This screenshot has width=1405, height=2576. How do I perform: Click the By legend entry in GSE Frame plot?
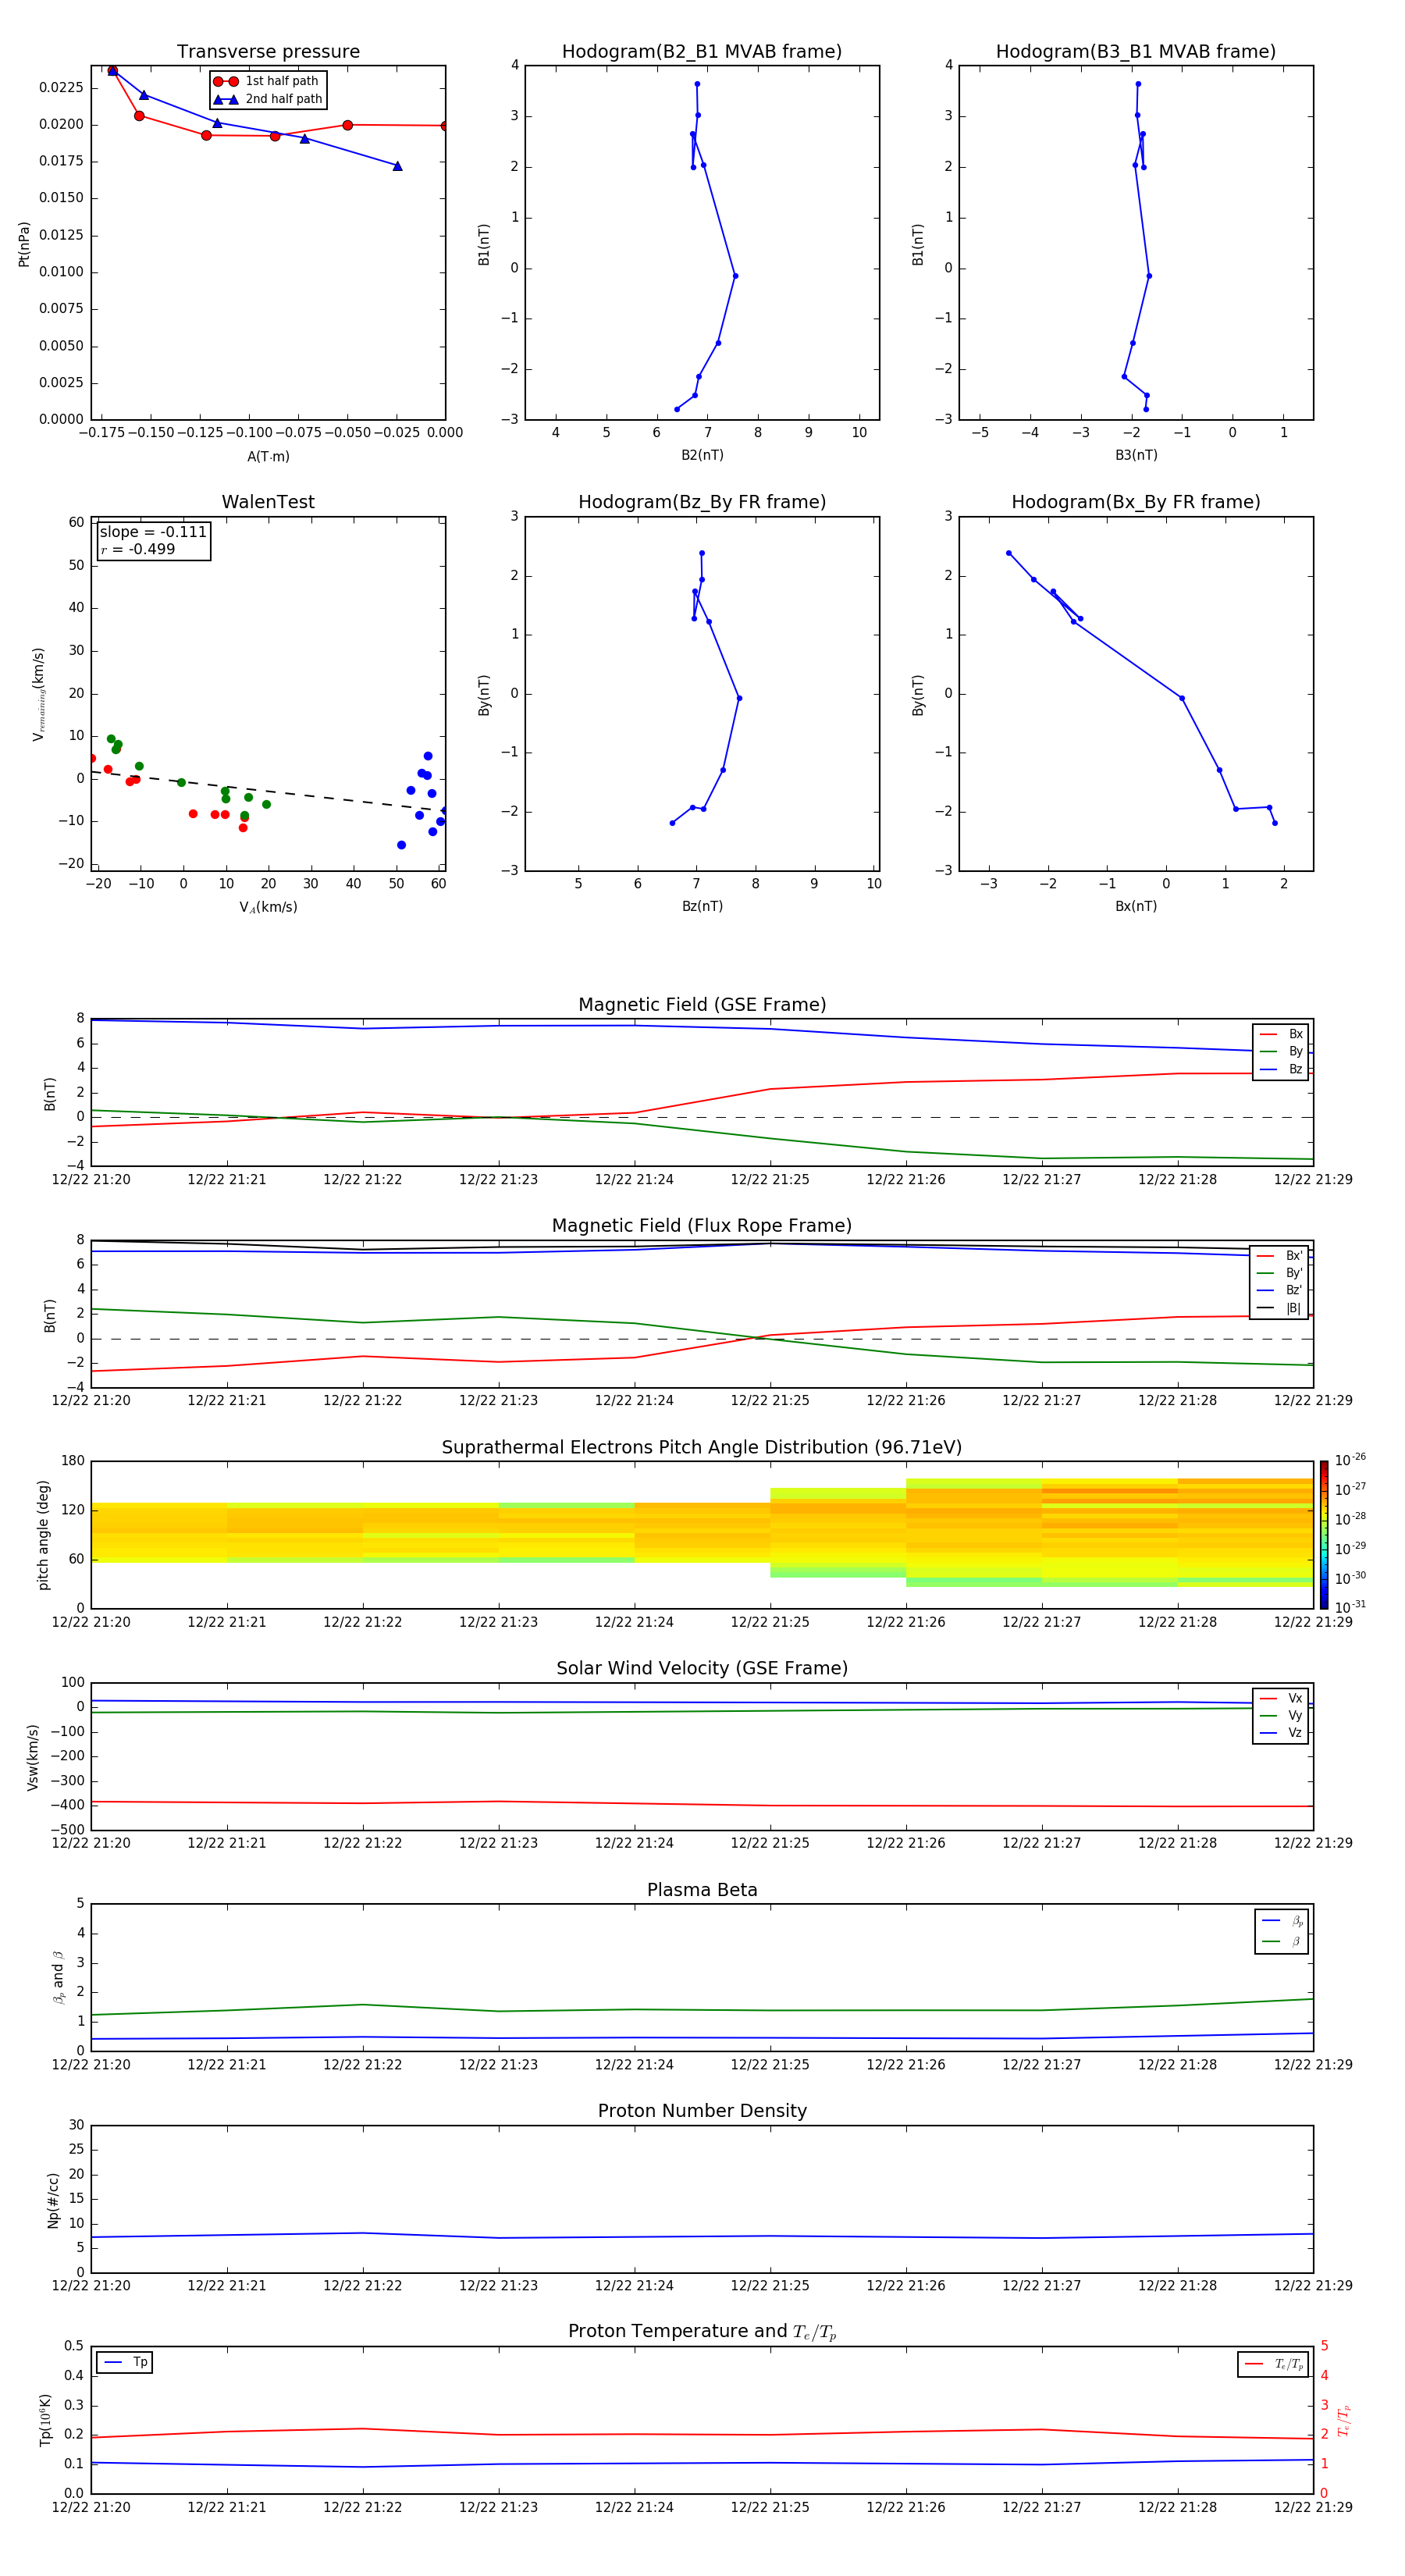click(1281, 1051)
